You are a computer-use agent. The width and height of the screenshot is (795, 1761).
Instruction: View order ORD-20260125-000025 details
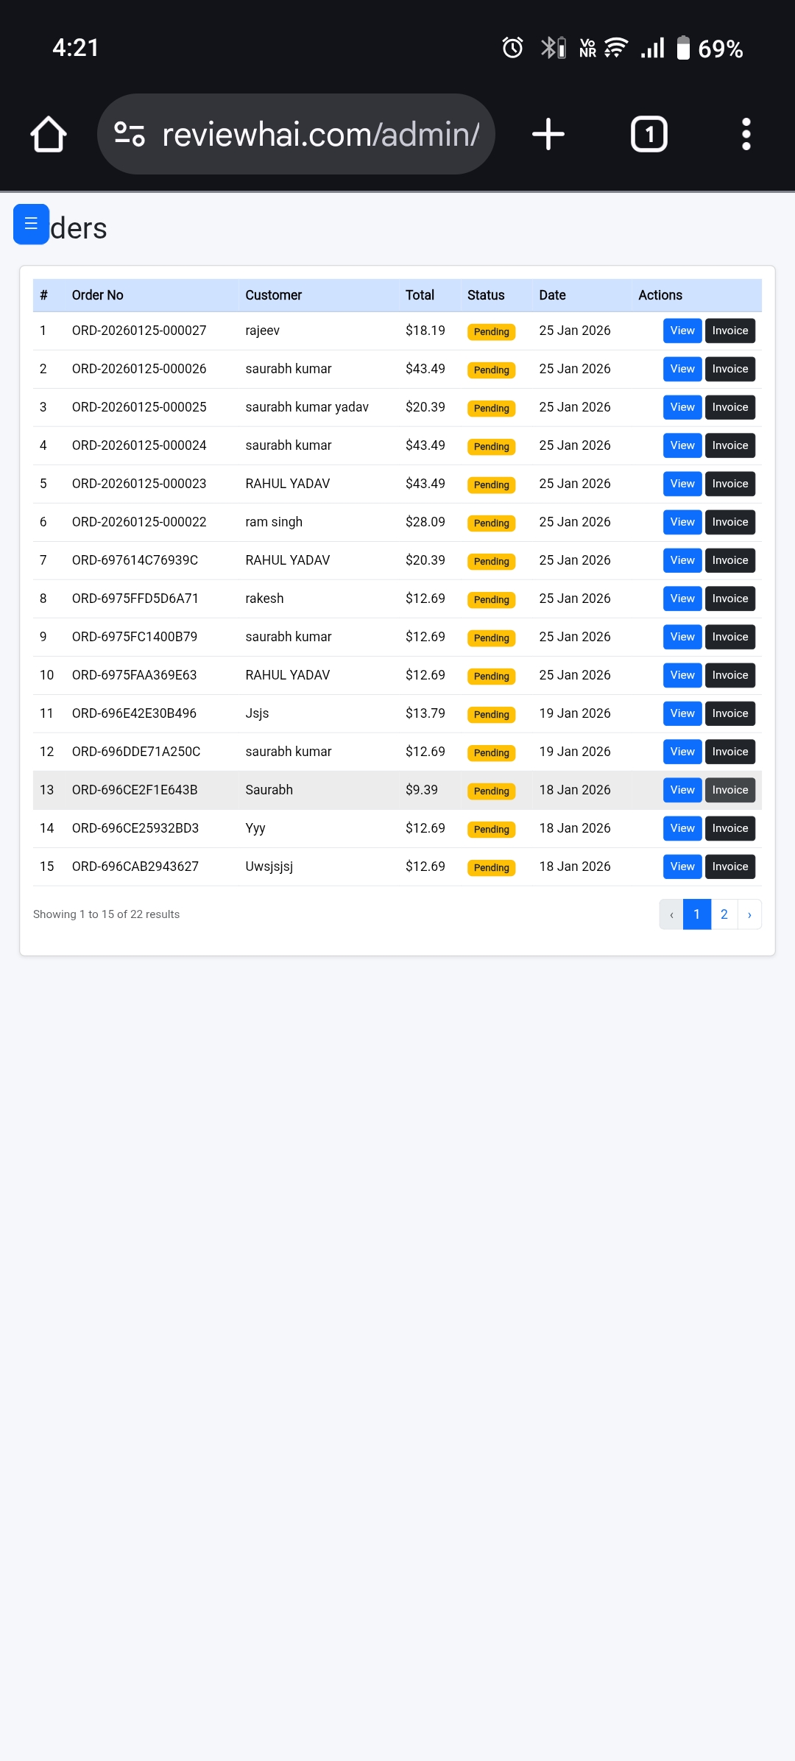pyautogui.click(x=682, y=407)
